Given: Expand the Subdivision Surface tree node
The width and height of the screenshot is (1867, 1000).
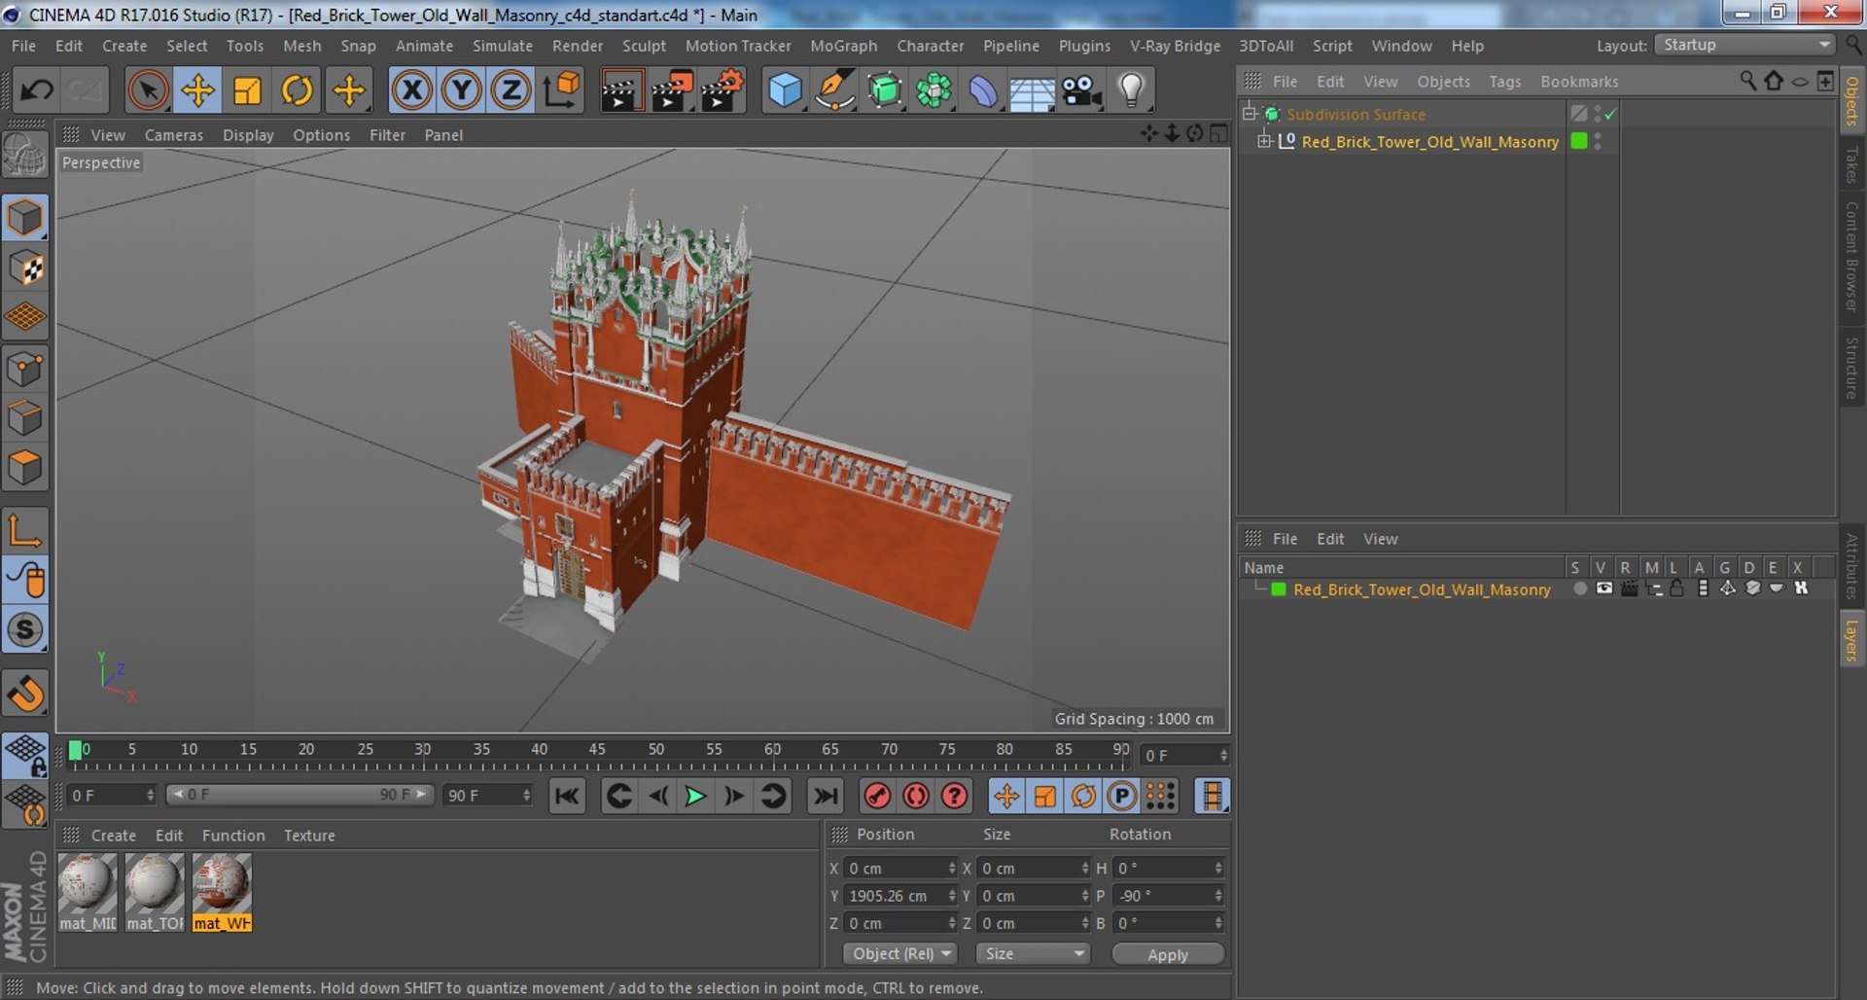Looking at the screenshot, I should point(1250,113).
